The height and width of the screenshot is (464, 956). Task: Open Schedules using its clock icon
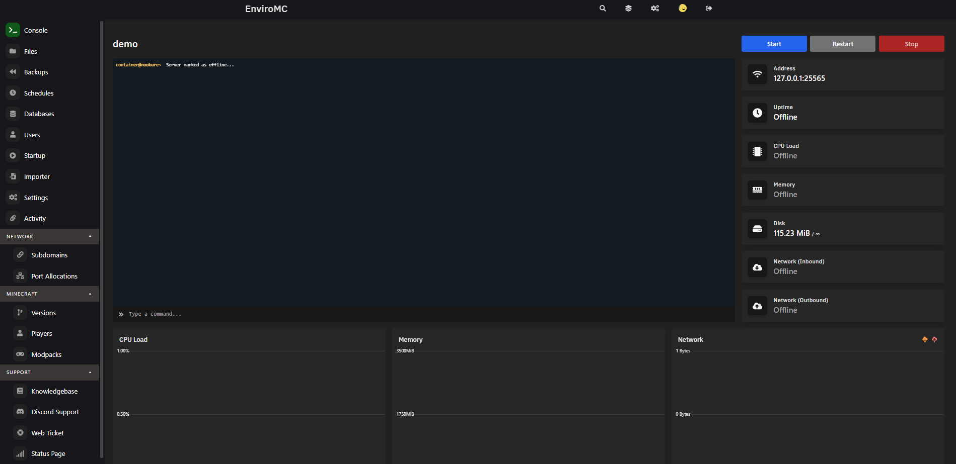(13, 93)
